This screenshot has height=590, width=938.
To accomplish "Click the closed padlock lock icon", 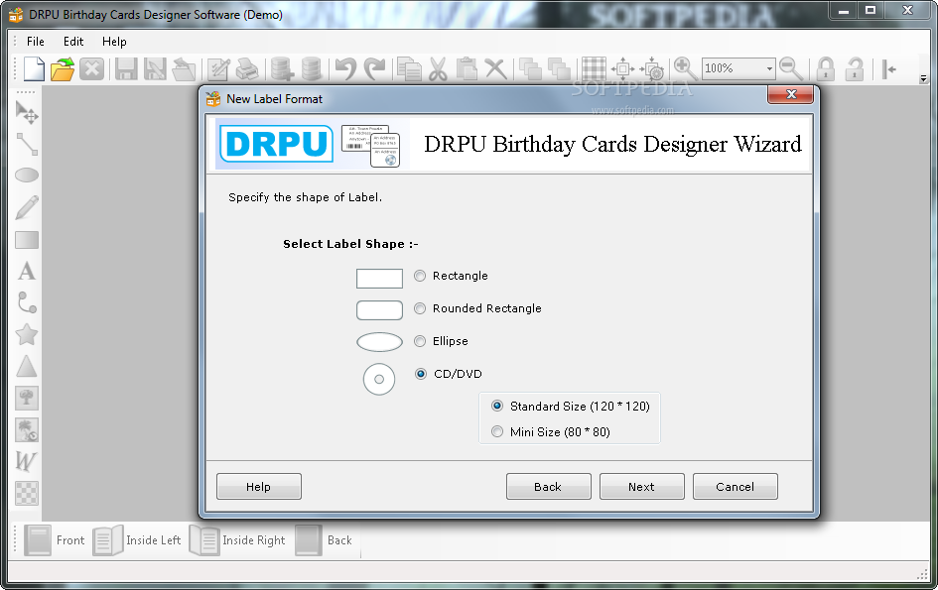I will point(826,68).
